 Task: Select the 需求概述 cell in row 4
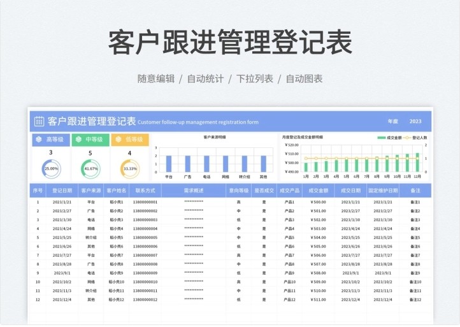point(194,229)
